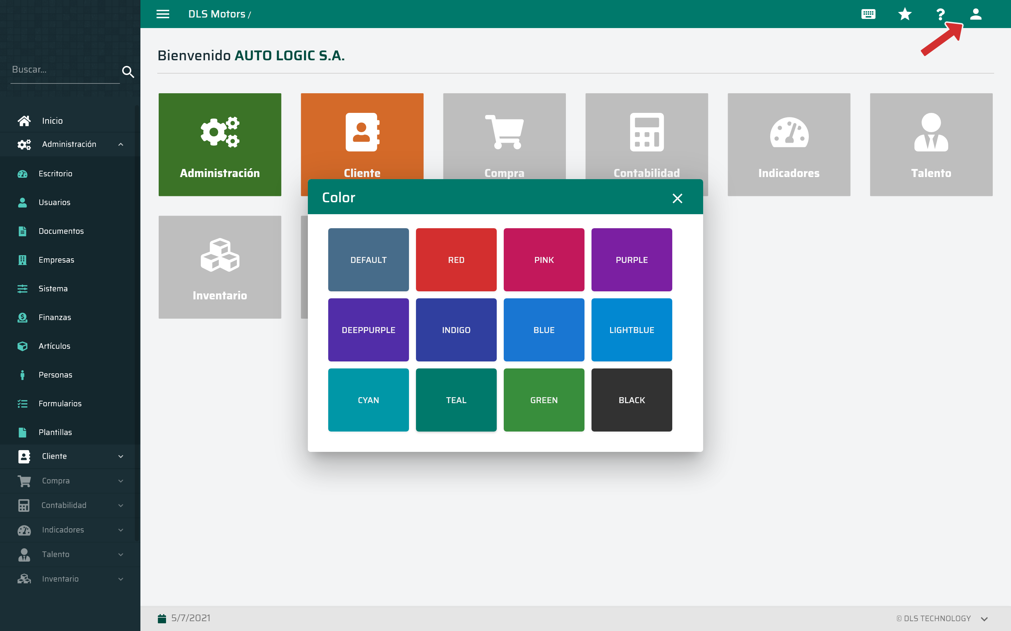1011x631 pixels.
Task: Click the calendar icon in the footer
Action: tap(162, 618)
